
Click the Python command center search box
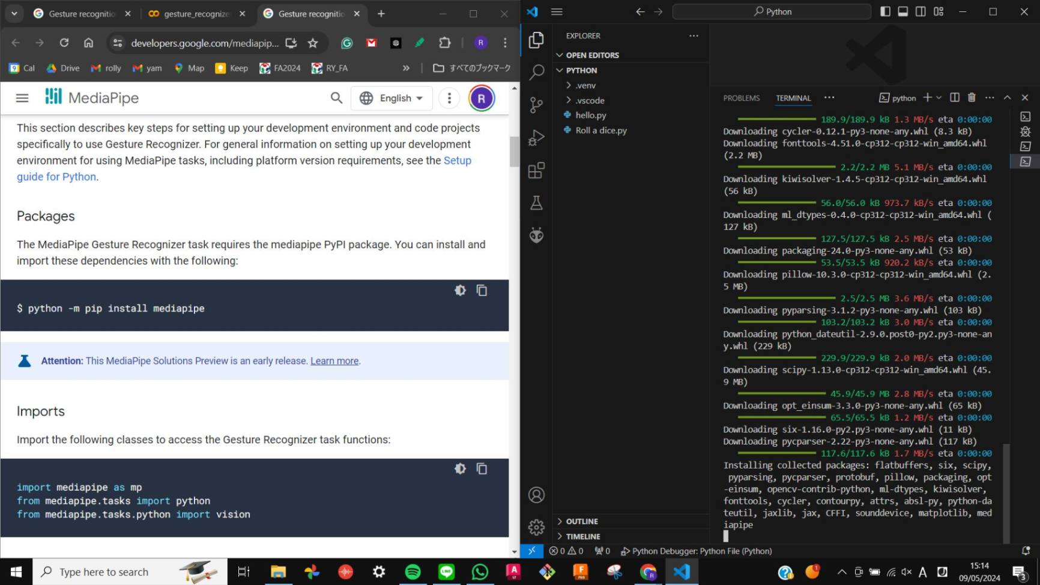coord(772,11)
